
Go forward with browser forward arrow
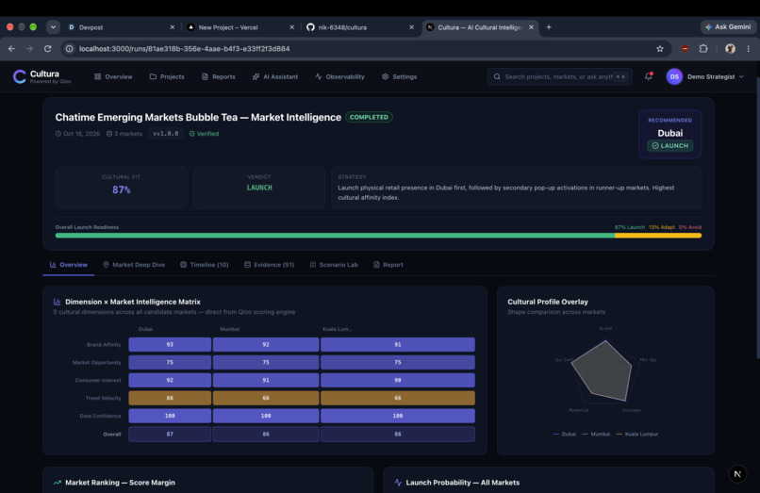pyautogui.click(x=29, y=48)
